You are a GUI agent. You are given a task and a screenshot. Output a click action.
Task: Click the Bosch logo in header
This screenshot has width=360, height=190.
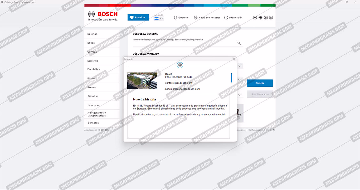tap(103, 16)
